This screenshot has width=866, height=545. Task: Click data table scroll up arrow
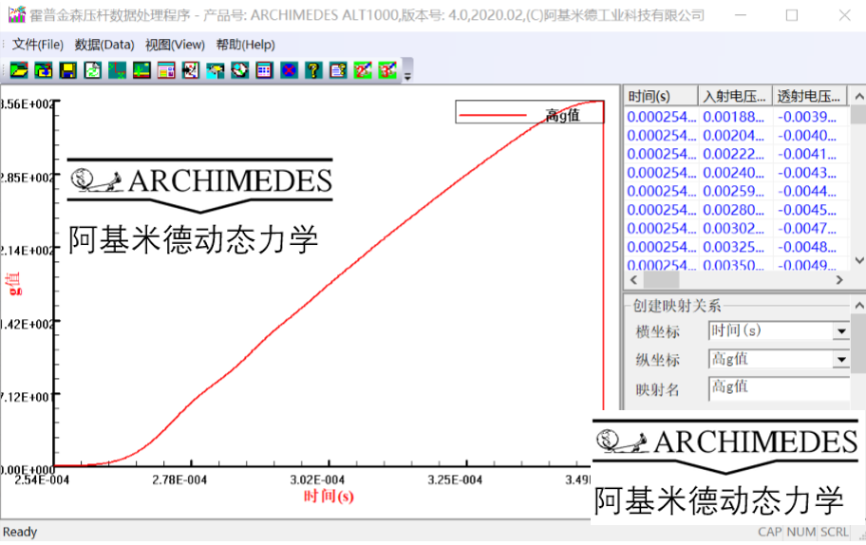(858, 96)
